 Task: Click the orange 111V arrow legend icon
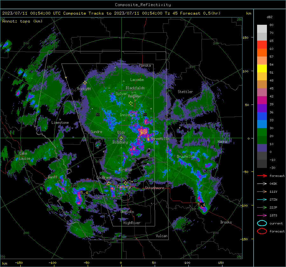coord(262,191)
